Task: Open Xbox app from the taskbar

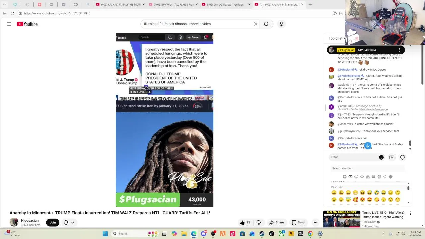Action: coord(282,234)
